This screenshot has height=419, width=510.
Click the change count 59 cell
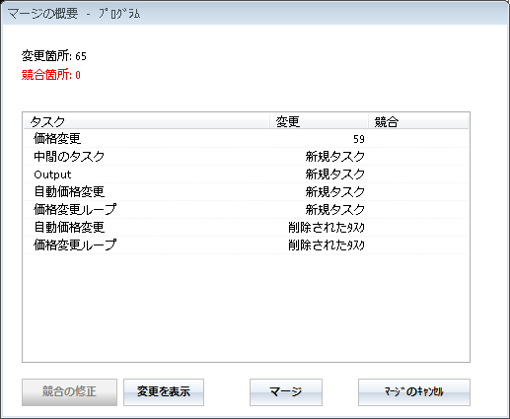[x=359, y=139]
